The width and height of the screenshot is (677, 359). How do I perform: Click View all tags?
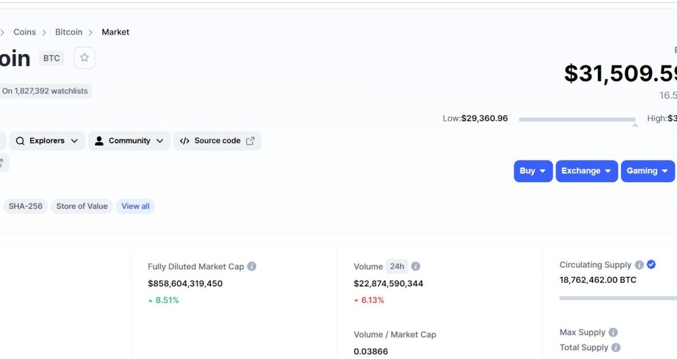coord(135,206)
